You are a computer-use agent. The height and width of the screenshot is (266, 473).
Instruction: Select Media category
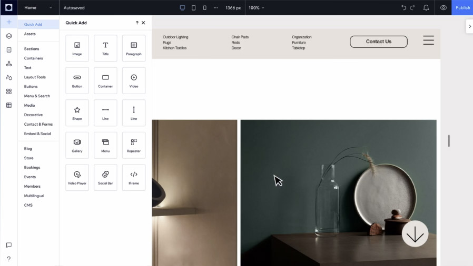coord(29,105)
